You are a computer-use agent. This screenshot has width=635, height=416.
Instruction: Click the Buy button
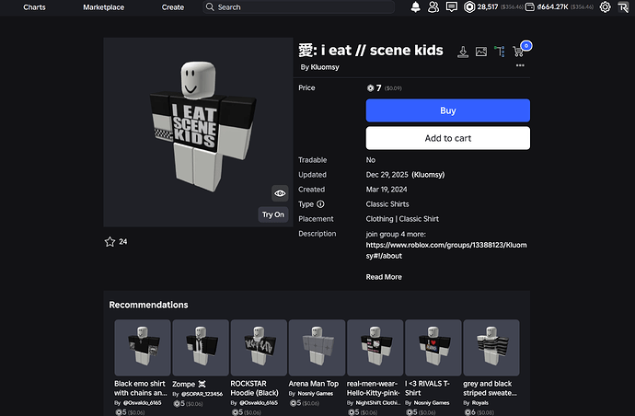pyautogui.click(x=448, y=110)
